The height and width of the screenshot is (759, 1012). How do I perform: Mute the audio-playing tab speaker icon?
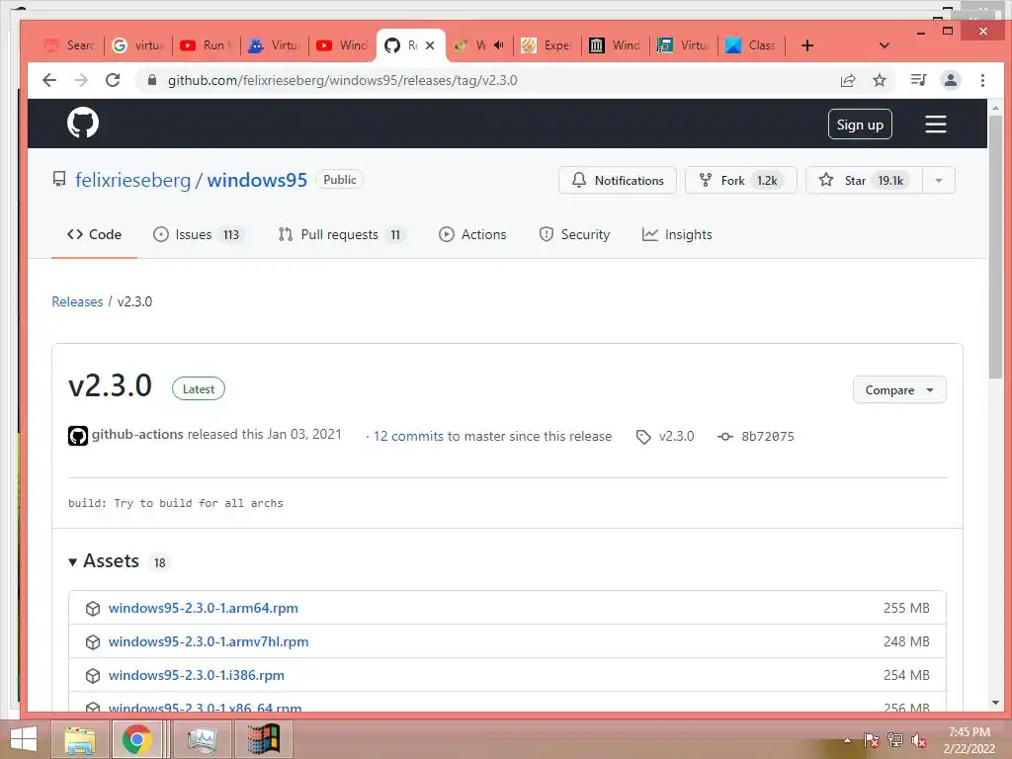[x=498, y=45]
